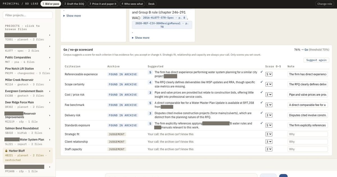Focus the Filter projects search field
The width and height of the screenshot is (337, 177).
point(28,15)
